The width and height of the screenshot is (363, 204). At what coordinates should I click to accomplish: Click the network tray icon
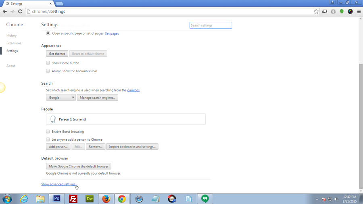[330, 199]
